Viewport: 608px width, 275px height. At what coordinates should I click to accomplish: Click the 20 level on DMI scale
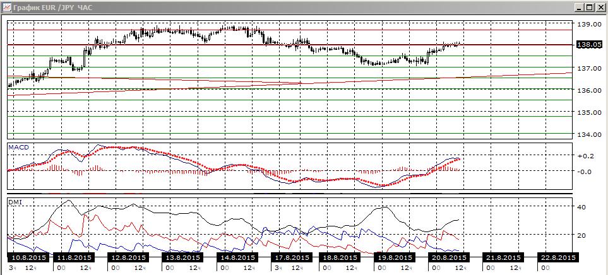pyautogui.click(x=581, y=235)
